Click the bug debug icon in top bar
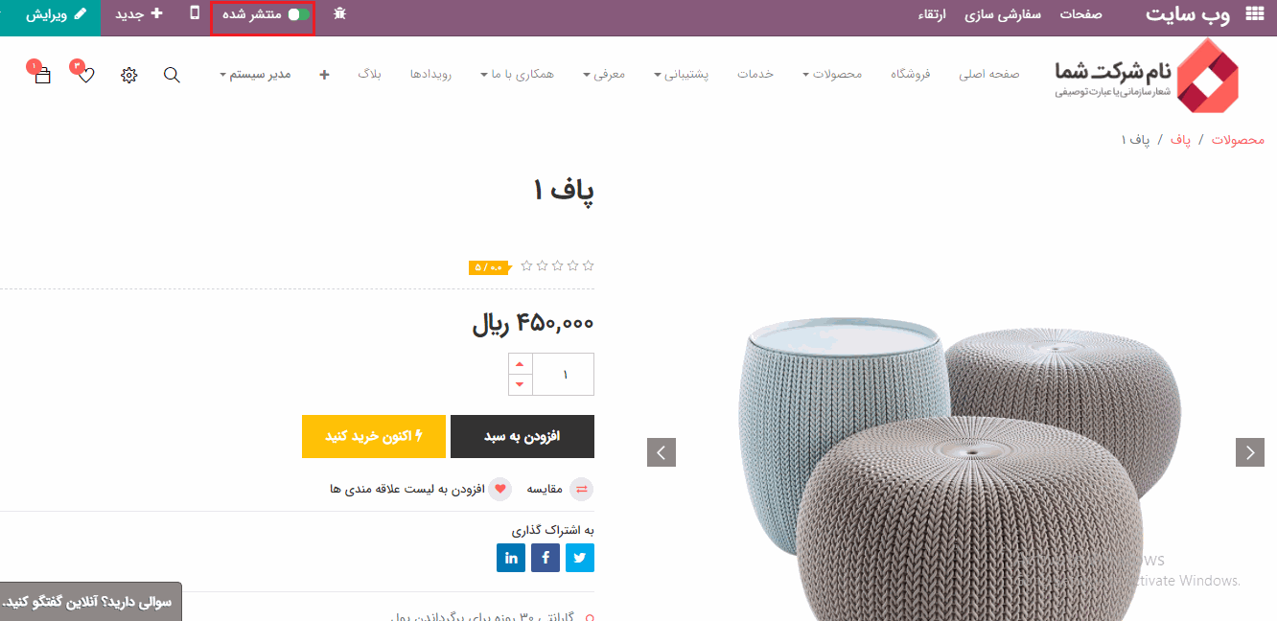The width and height of the screenshot is (1277, 621). 339,13
